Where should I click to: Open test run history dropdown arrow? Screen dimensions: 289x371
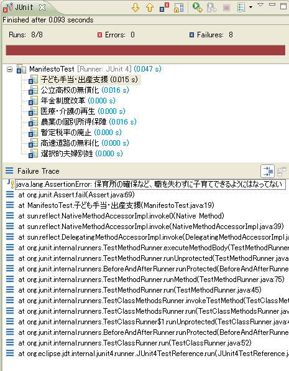coord(250,7)
